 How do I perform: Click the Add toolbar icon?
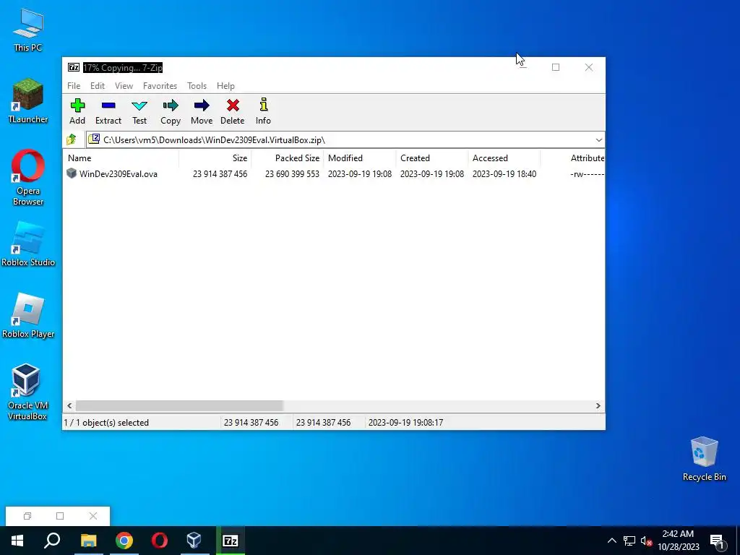coord(77,106)
